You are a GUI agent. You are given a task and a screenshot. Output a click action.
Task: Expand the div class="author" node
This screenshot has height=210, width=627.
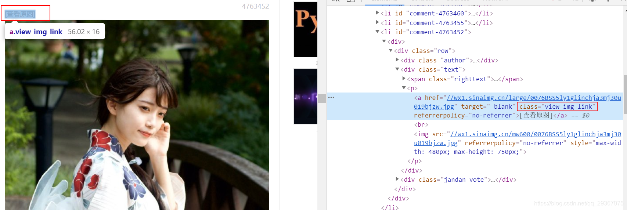[397, 60]
